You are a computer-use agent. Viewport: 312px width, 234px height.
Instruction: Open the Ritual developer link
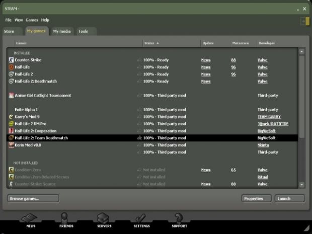tap(263, 177)
